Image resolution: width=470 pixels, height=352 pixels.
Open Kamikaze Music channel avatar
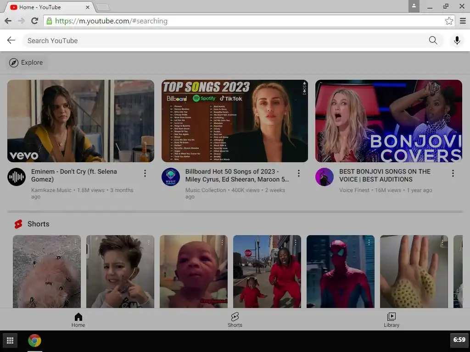click(x=17, y=177)
